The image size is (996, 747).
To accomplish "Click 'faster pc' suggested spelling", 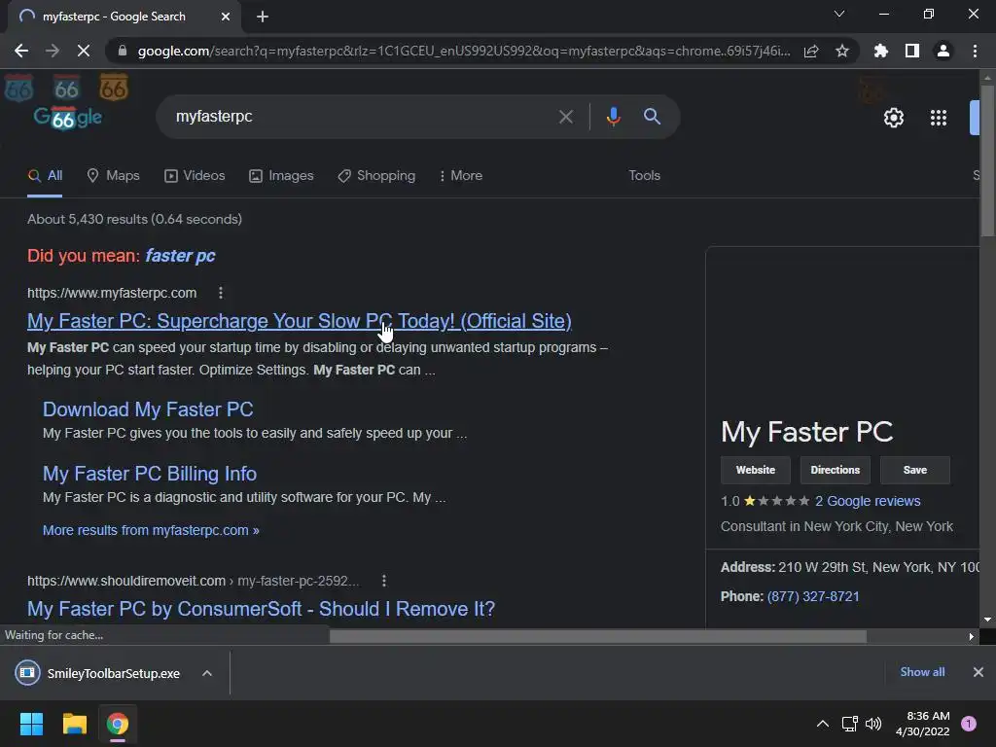I will tap(180, 256).
